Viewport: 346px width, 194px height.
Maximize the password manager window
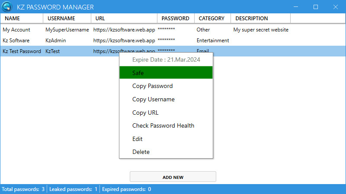(x=316, y=7)
